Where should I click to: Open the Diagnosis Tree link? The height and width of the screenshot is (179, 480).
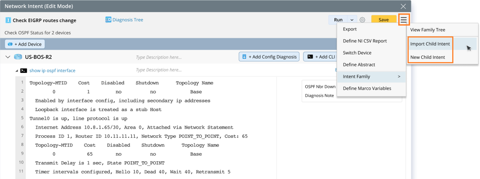[128, 20]
